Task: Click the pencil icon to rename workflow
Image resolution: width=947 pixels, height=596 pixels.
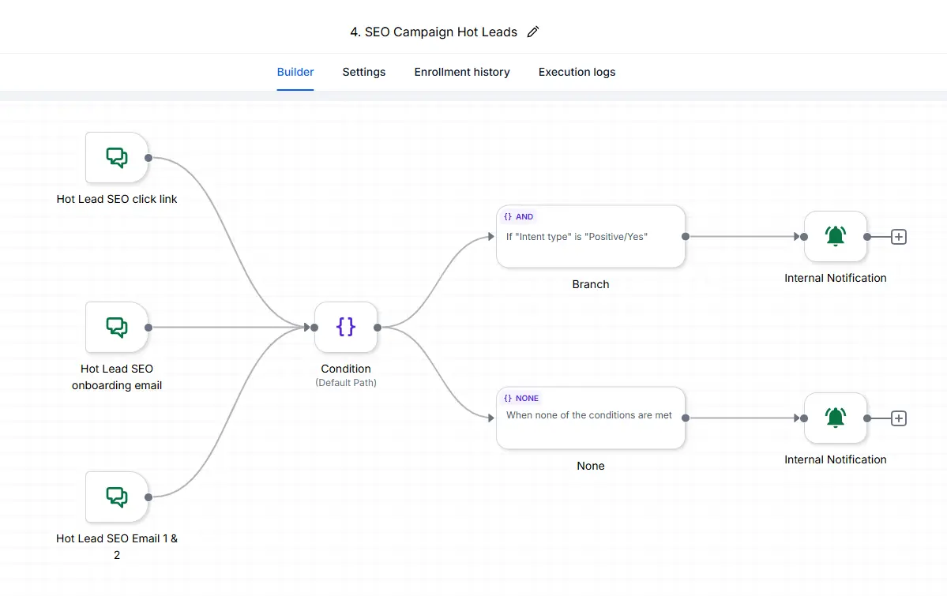Action: pos(532,32)
